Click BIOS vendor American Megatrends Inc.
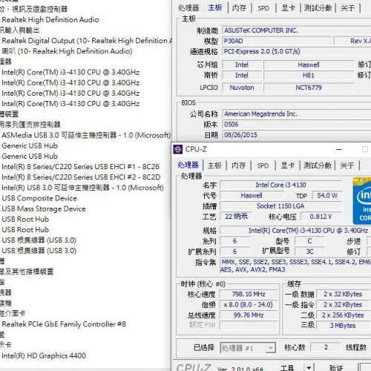This screenshot has height=371, width=371. click(x=296, y=114)
